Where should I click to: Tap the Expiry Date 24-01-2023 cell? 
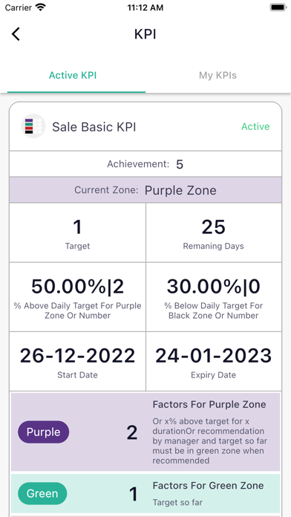(x=214, y=361)
